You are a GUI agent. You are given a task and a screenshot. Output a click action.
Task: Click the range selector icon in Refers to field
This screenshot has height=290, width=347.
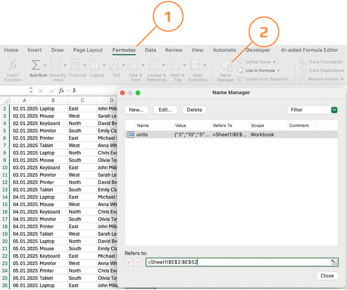pyautogui.click(x=334, y=262)
